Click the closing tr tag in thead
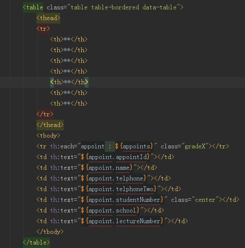245x248 pixels. coord(45,114)
